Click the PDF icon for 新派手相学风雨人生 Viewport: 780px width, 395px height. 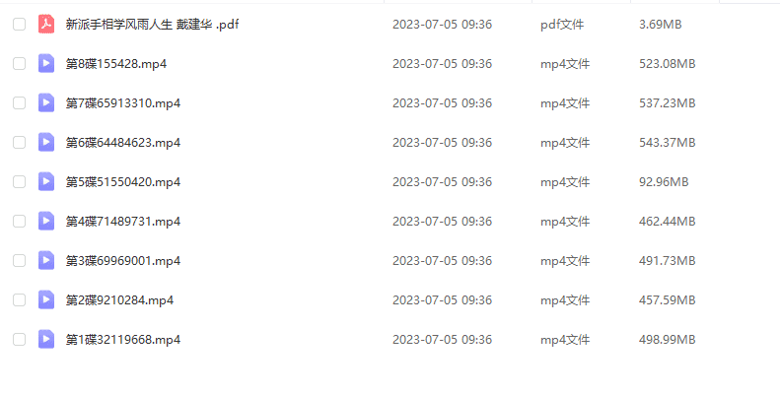46,24
